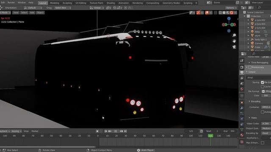
Task: Toggle the Stereoscopy checkbox
Action: coord(250,67)
